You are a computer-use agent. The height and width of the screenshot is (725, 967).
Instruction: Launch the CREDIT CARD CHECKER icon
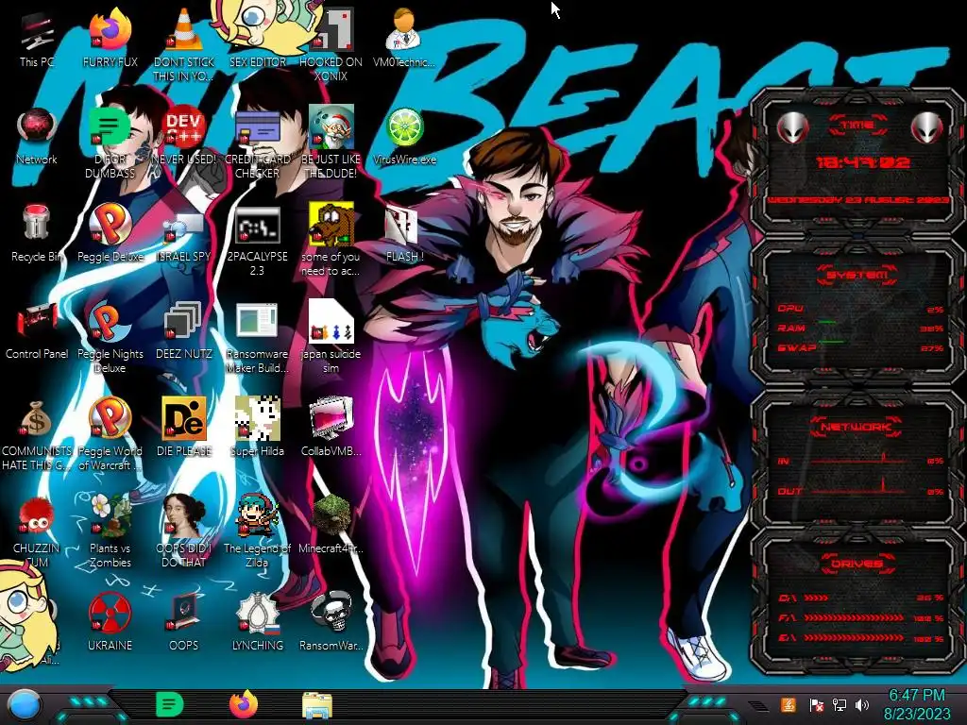tap(257, 143)
